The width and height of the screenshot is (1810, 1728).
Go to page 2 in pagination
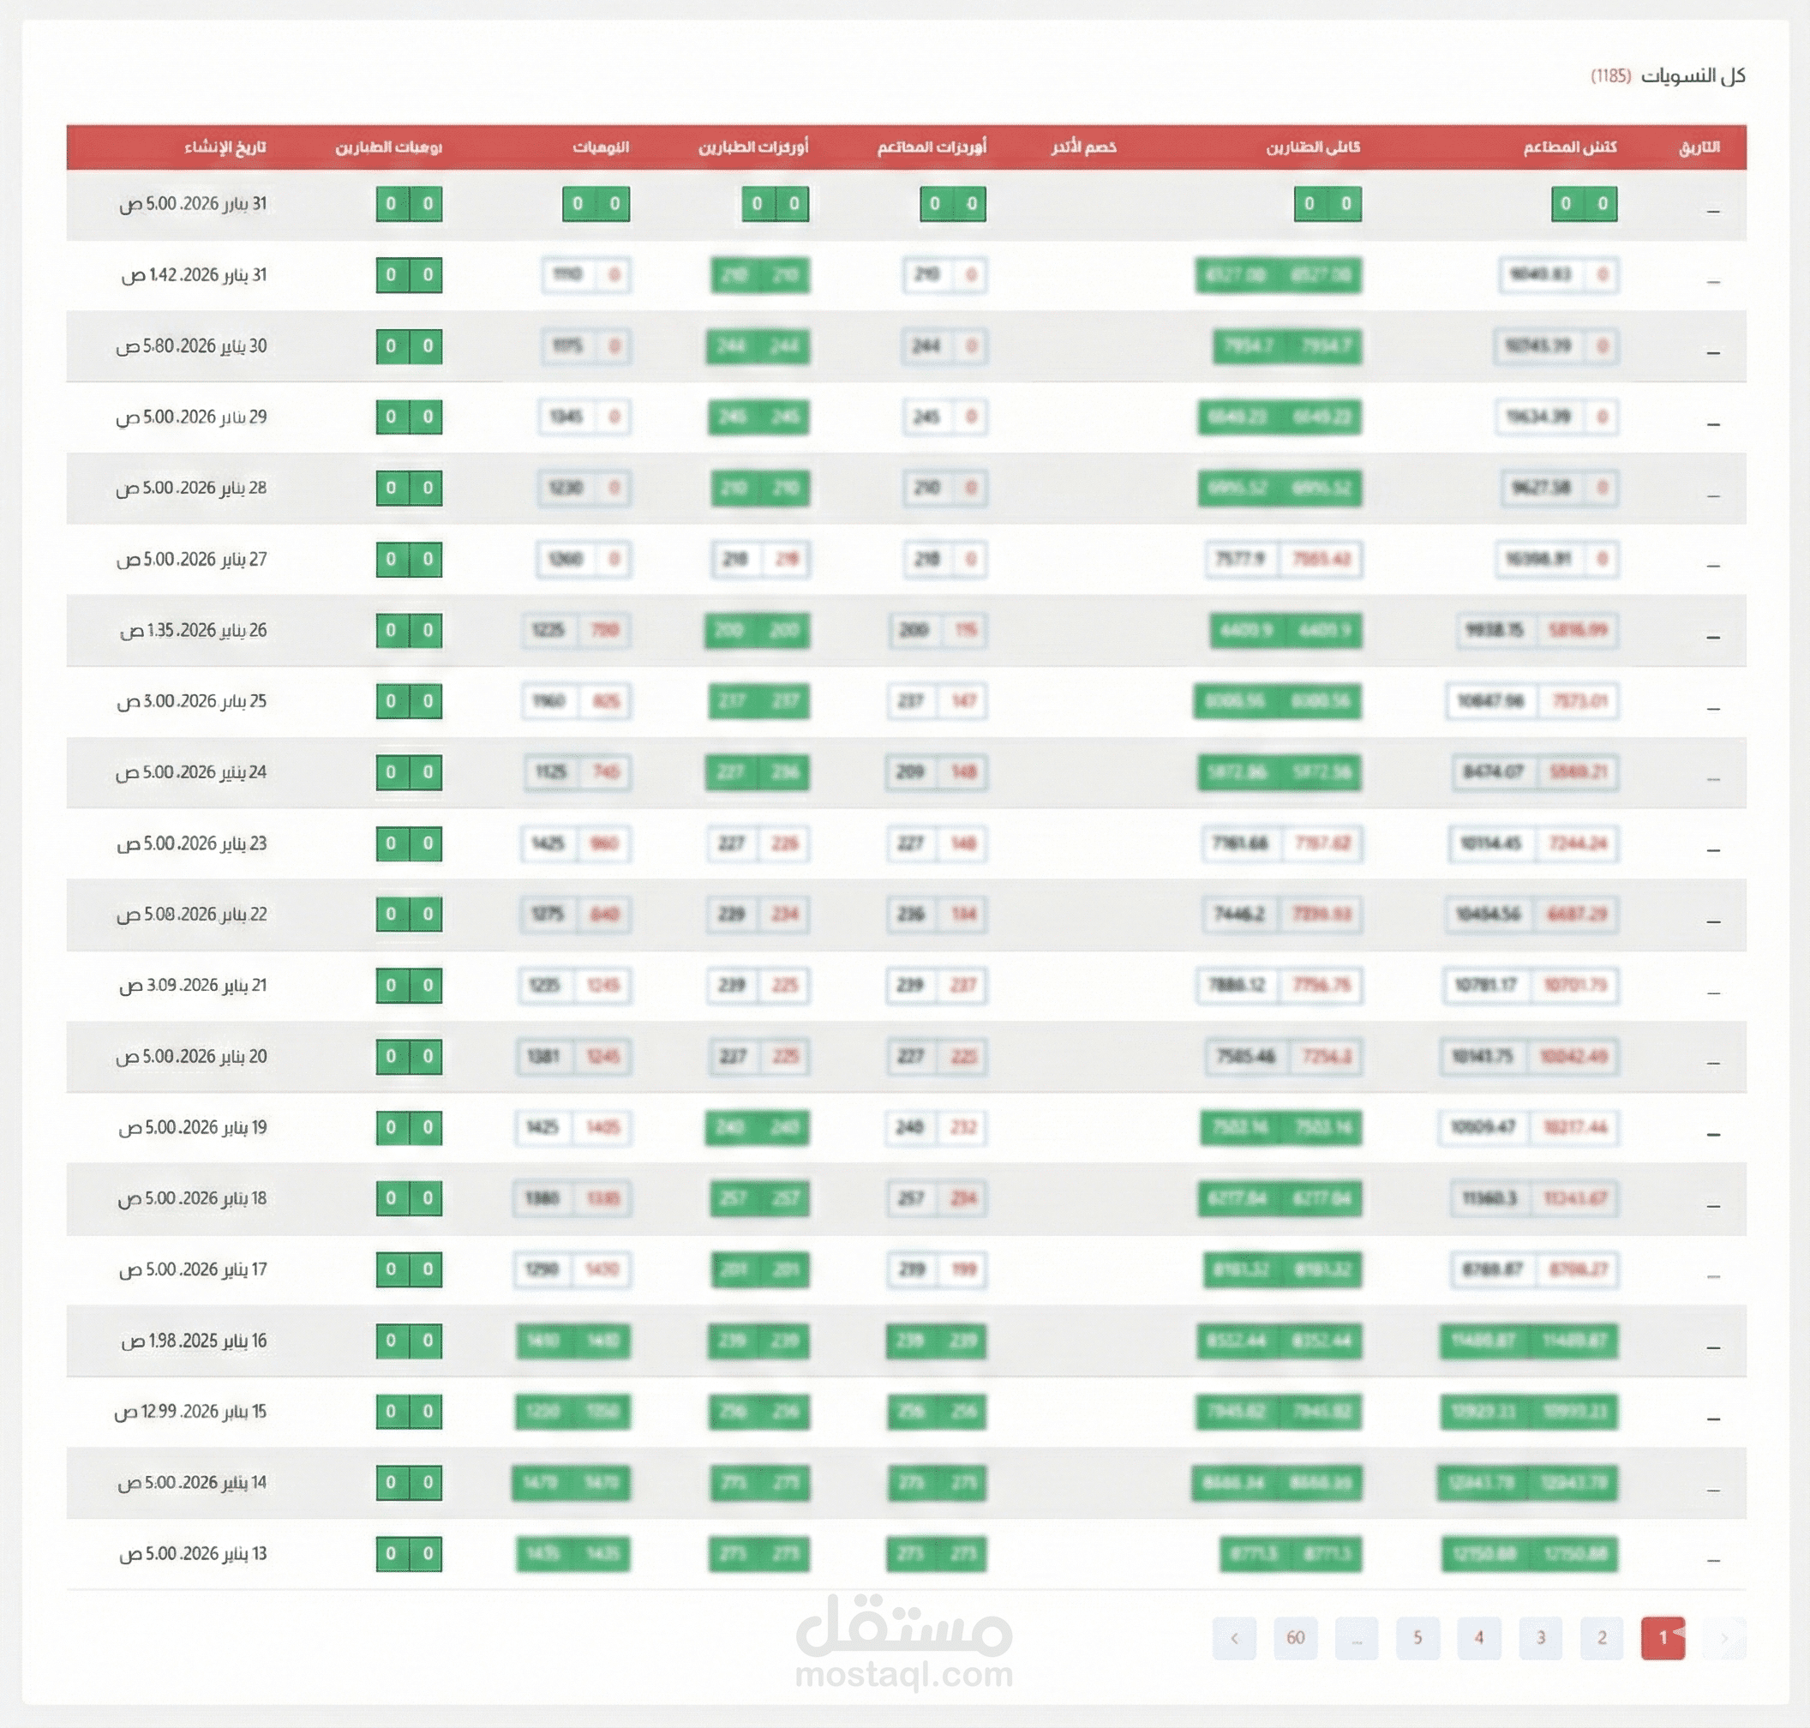(1602, 1638)
